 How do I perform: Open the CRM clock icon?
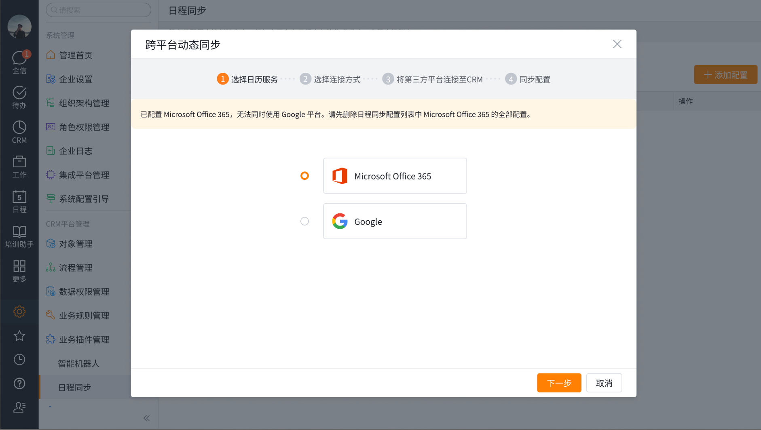[19, 132]
